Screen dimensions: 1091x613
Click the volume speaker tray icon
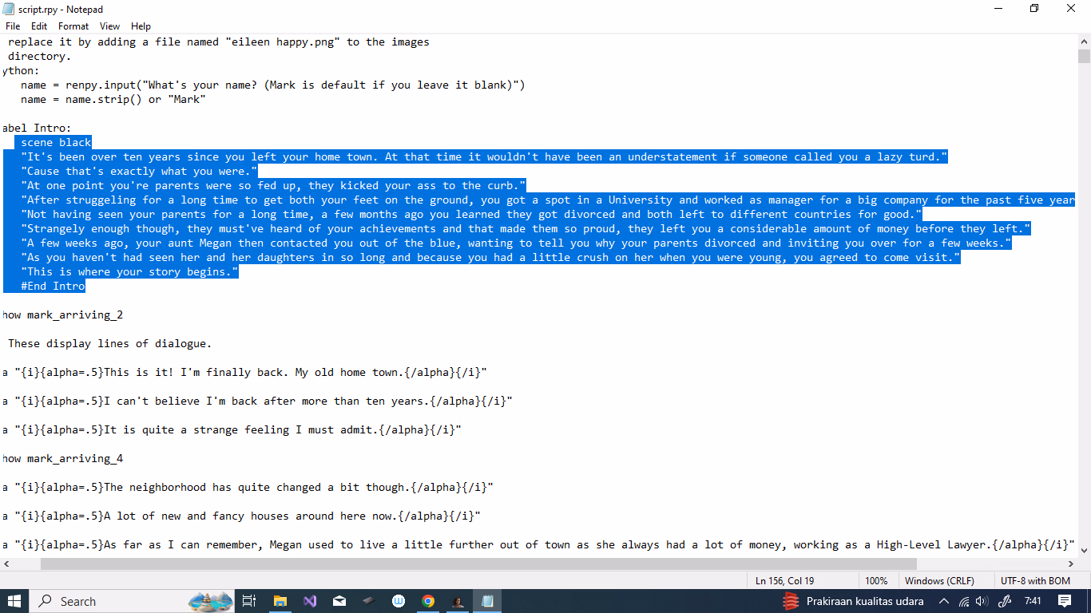coord(982,601)
